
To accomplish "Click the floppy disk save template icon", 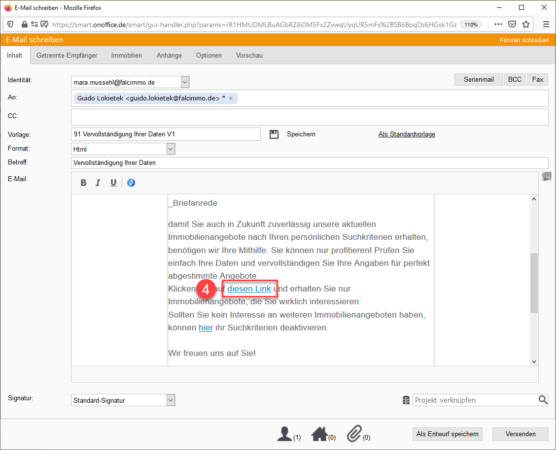I will pyautogui.click(x=274, y=134).
